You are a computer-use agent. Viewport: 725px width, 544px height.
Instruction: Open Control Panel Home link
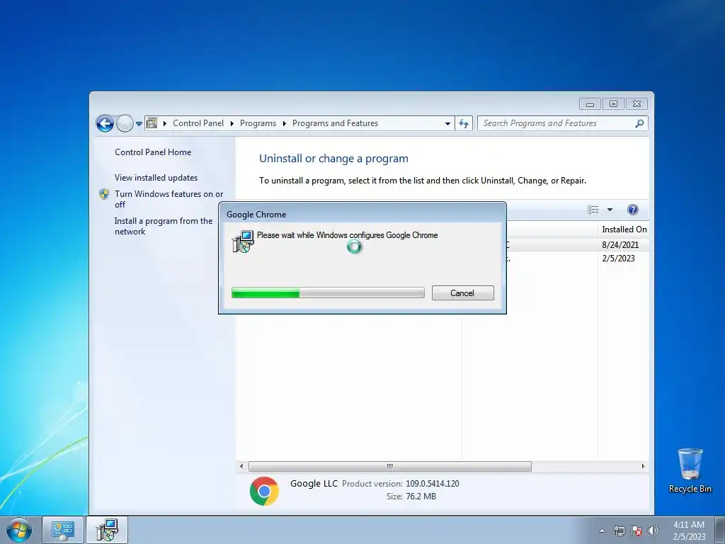click(x=153, y=152)
